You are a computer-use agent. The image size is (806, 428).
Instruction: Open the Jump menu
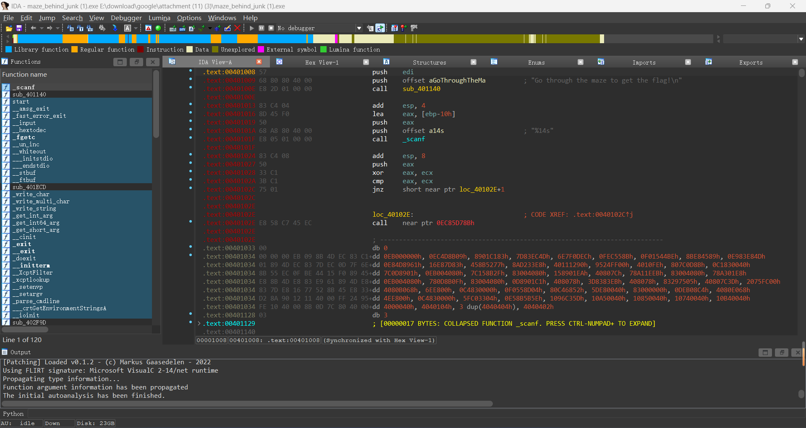coord(47,18)
